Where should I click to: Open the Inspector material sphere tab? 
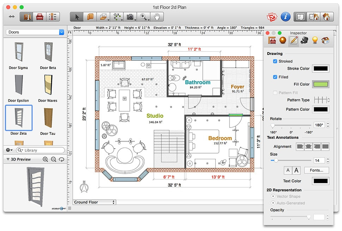(283, 40)
